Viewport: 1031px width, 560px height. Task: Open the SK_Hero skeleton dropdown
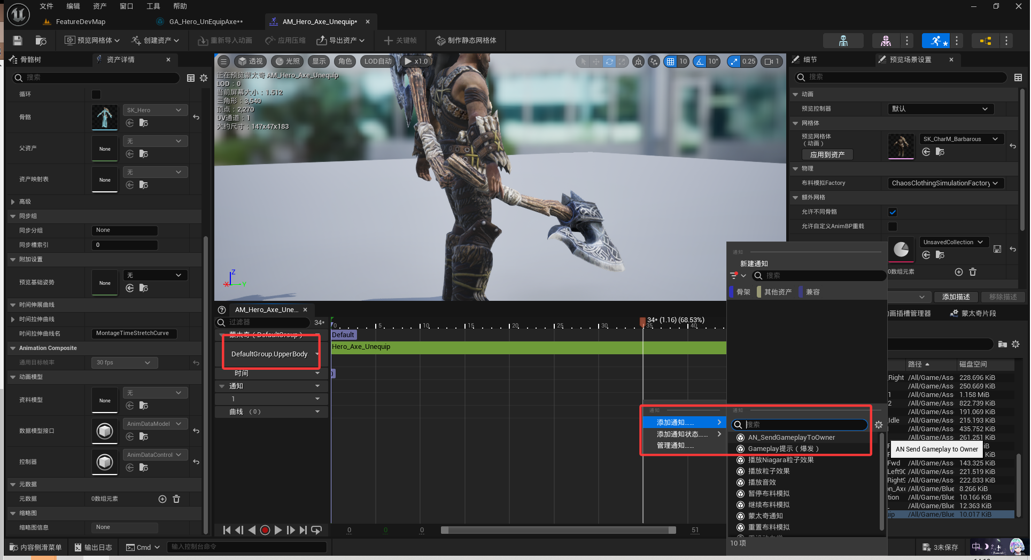[x=155, y=110]
